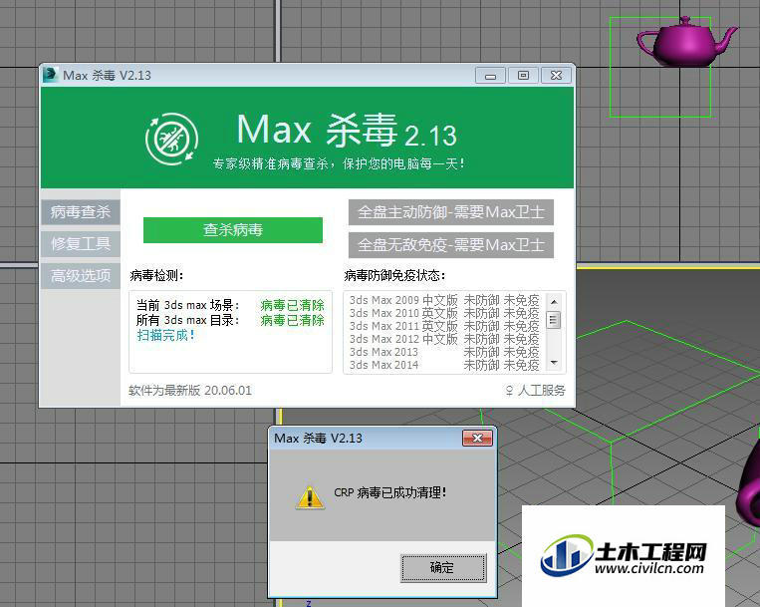760x607 pixels.
Task: Click 软件为最新版 20.06.01 version text
Action: [x=190, y=391]
